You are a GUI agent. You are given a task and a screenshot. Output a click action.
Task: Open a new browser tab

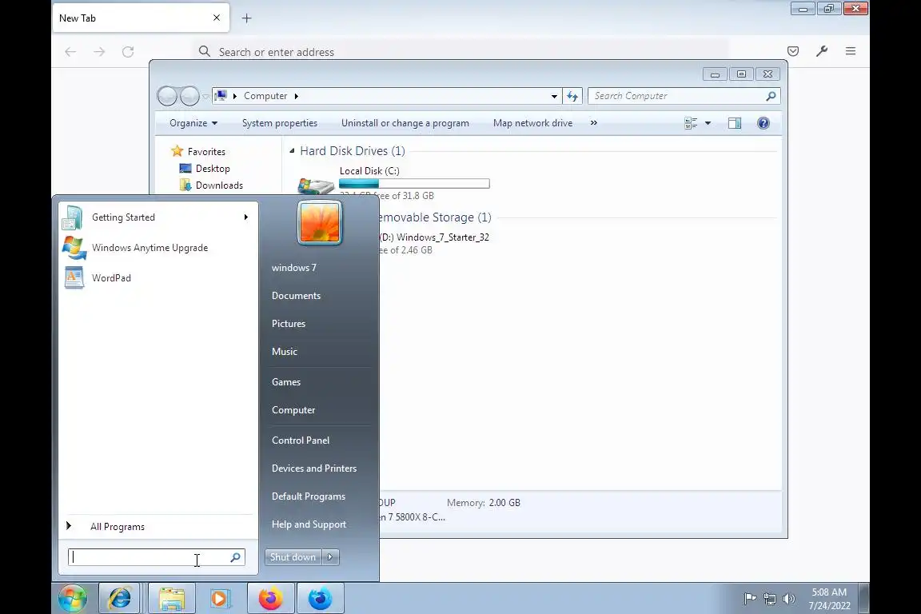coord(247,18)
